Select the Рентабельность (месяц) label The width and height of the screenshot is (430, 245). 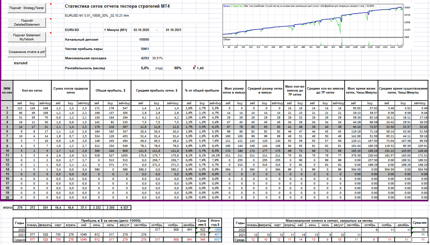(85, 68)
